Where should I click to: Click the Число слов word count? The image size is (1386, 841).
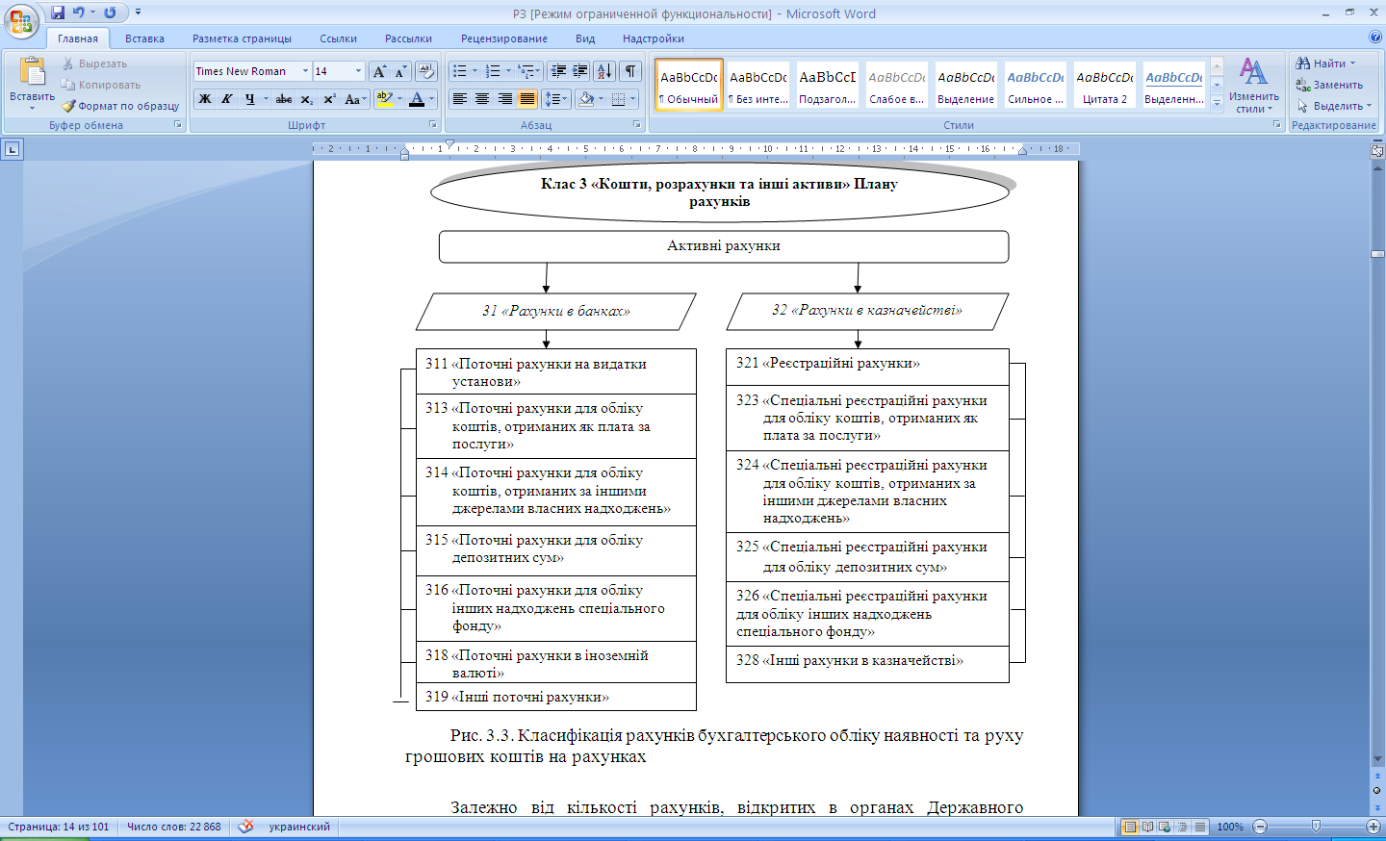174,827
